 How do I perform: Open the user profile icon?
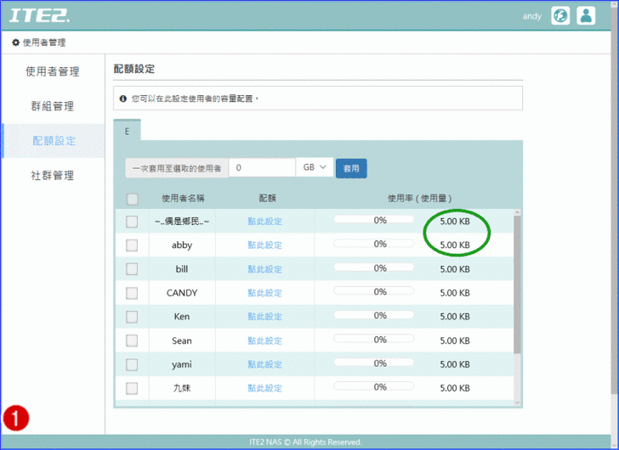point(586,15)
